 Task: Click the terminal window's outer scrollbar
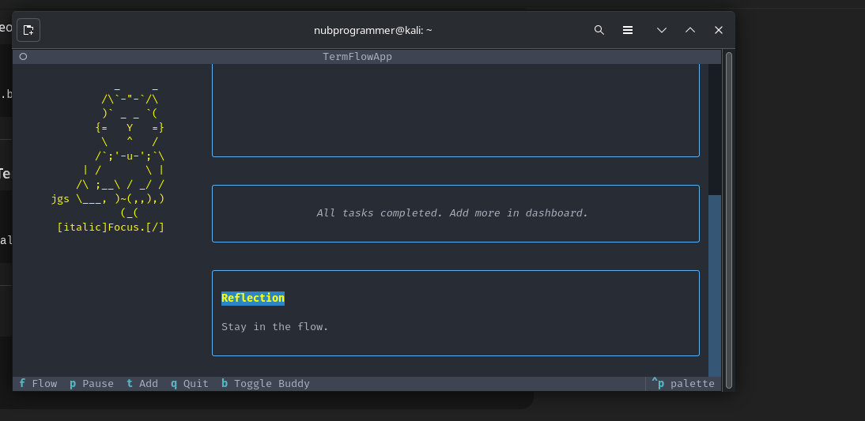tap(729, 220)
